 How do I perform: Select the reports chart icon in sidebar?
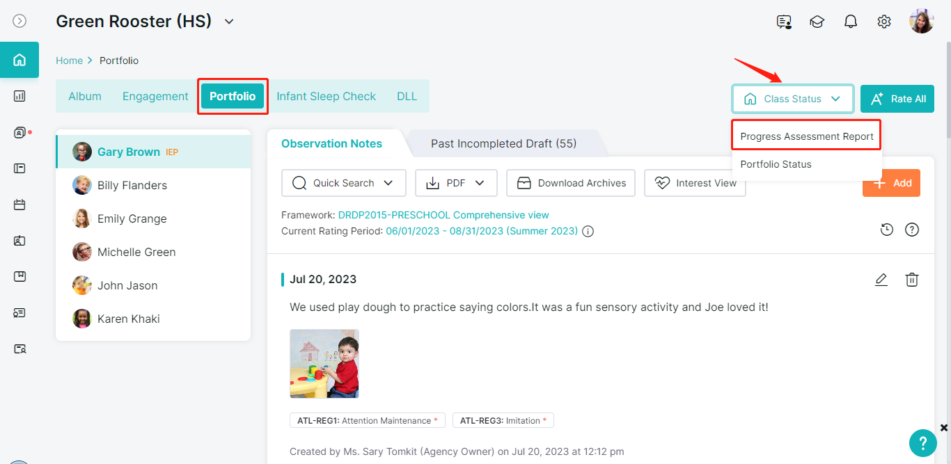(19, 95)
